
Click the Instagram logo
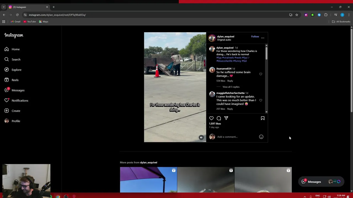[x=14, y=35]
